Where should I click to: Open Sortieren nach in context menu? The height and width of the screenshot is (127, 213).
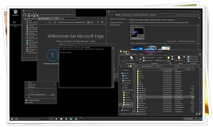coord(40,85)
